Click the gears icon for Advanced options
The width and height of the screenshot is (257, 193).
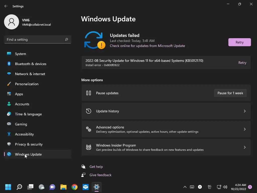pos(89,129)
